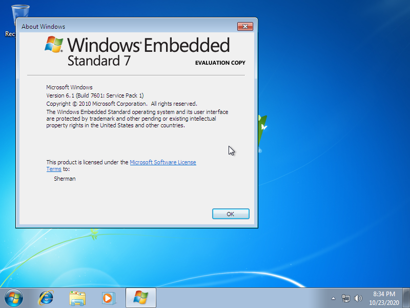Screen dimensions: 410x308
Task: Open the volume speaker tray icon
Action: pyautogui.click(x=358, y=298)
